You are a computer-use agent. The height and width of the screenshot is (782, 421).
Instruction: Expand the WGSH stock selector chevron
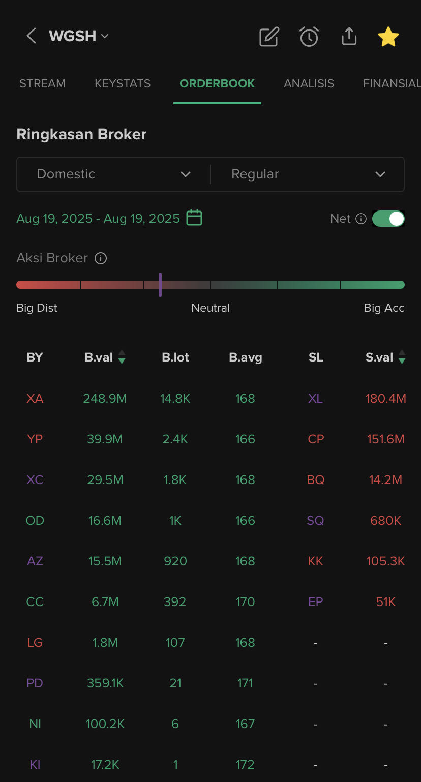click(x=105, y=36)
